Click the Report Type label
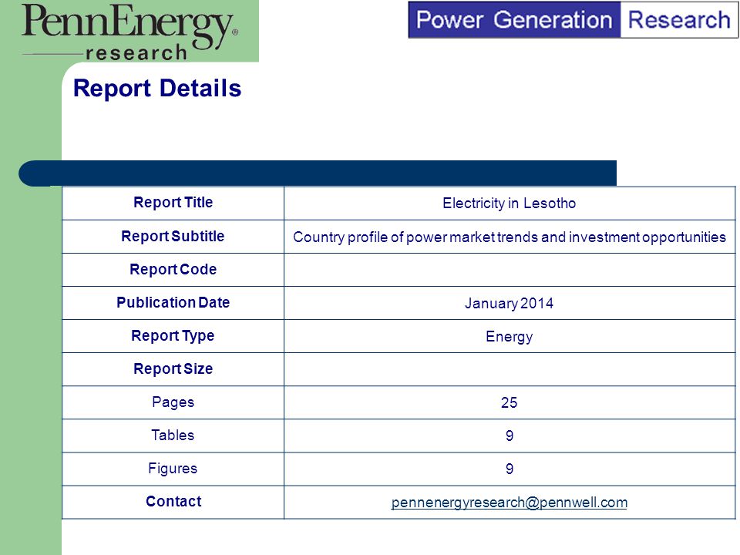 click(x=173, y=335)
